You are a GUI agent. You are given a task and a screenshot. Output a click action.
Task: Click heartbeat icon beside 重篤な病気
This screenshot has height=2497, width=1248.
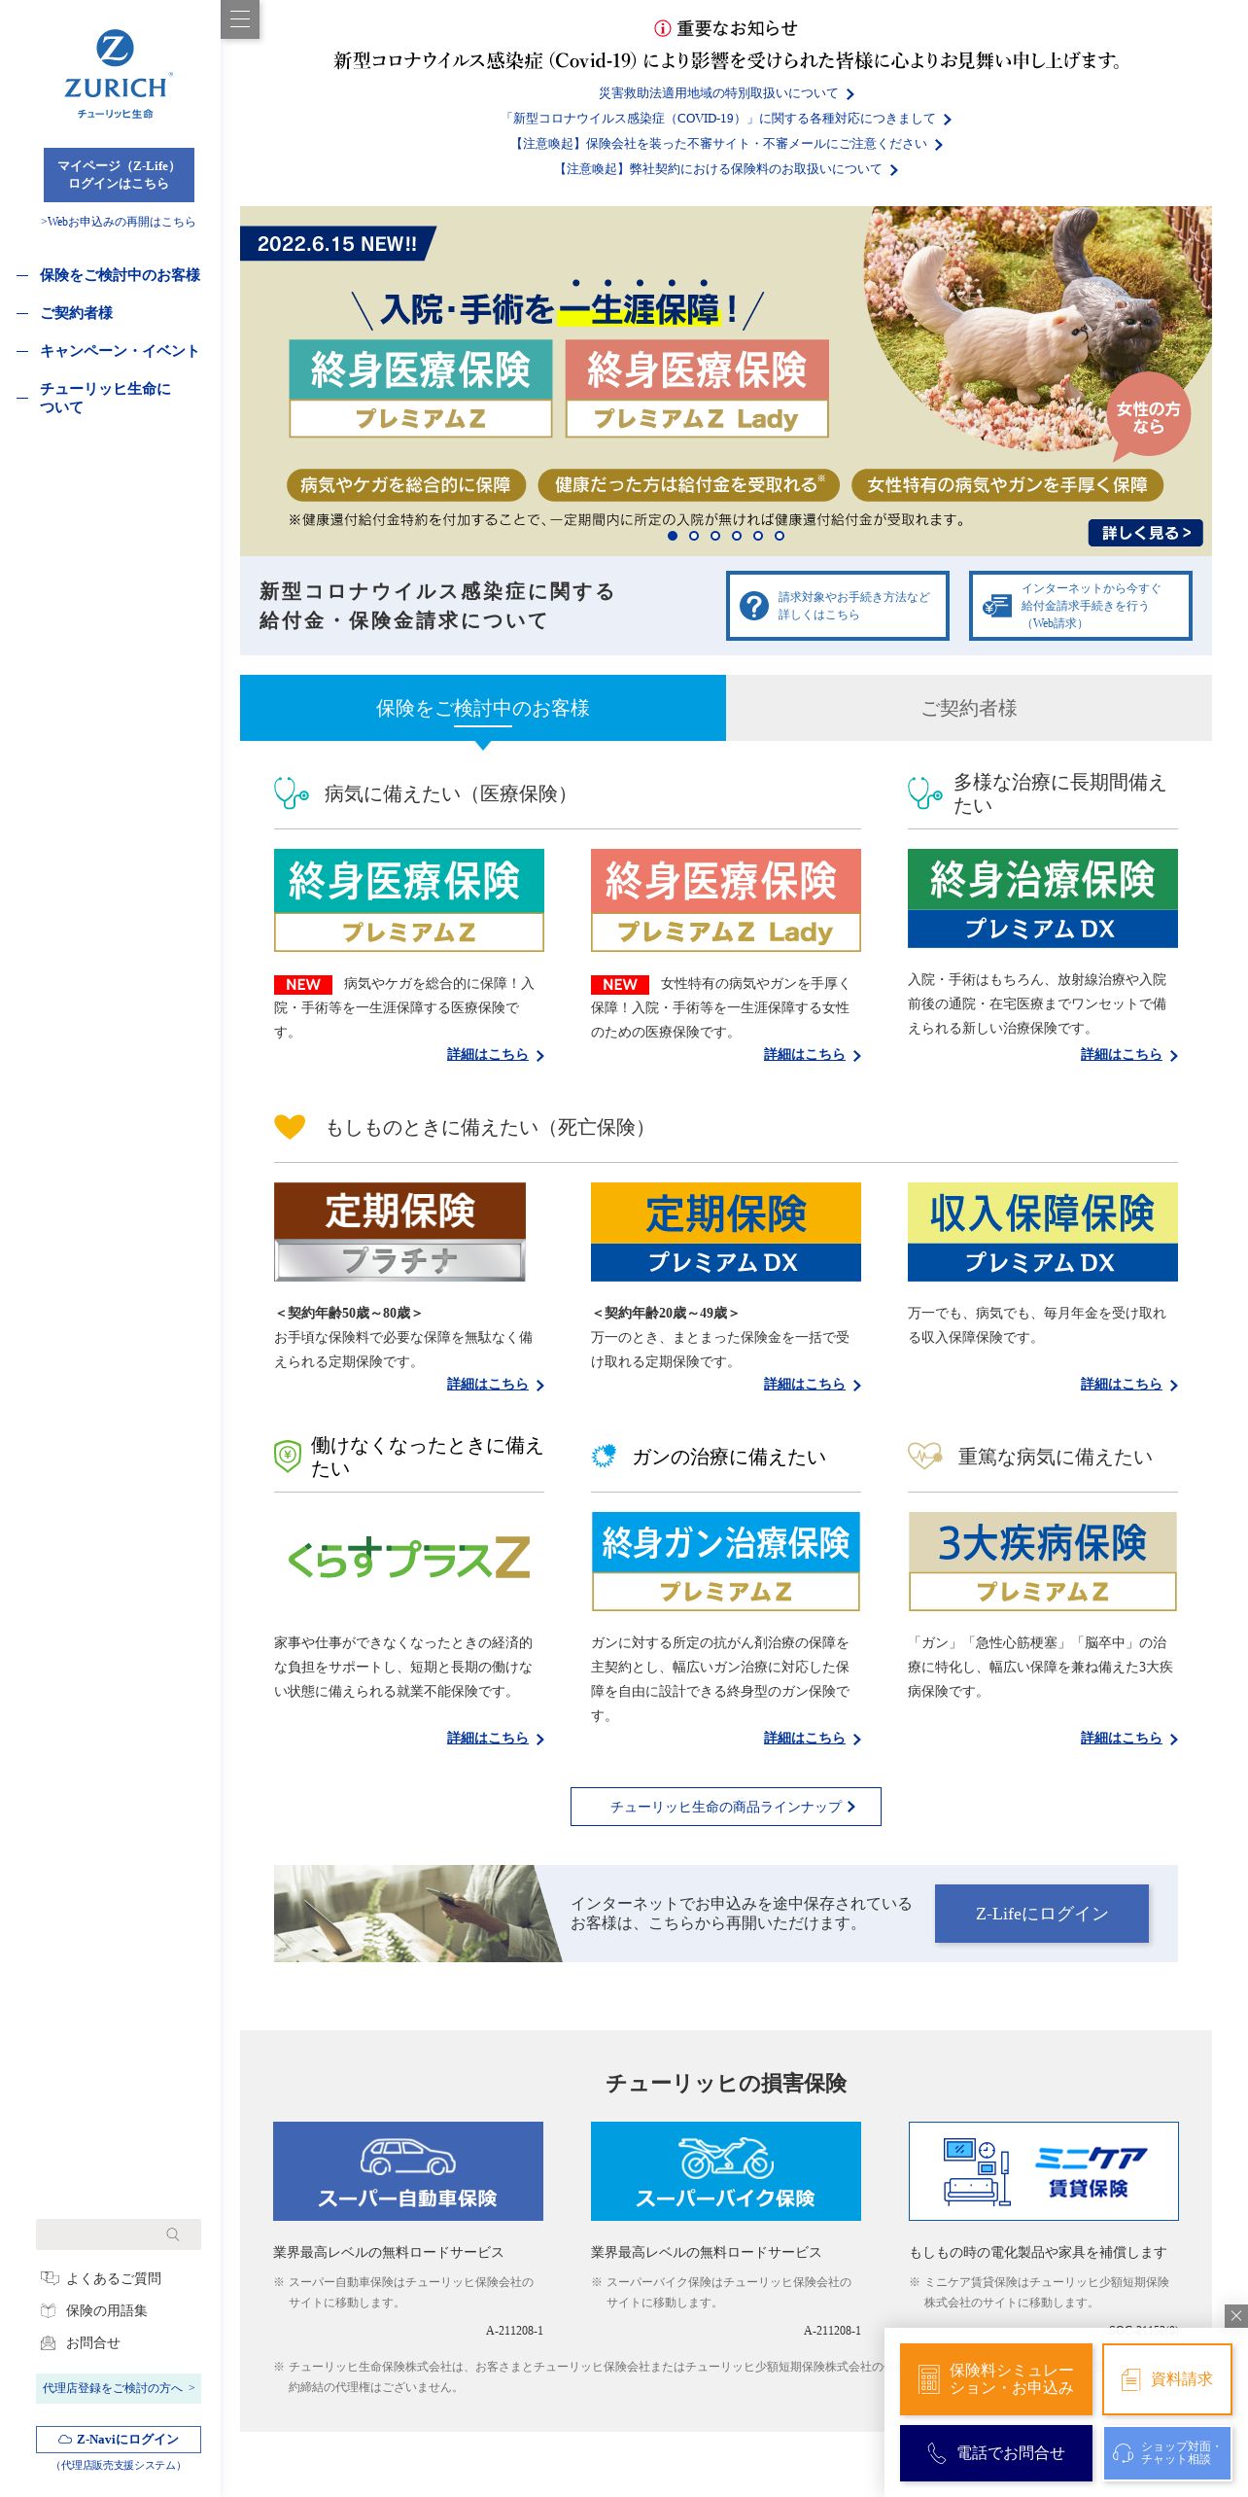(924, 1456)
